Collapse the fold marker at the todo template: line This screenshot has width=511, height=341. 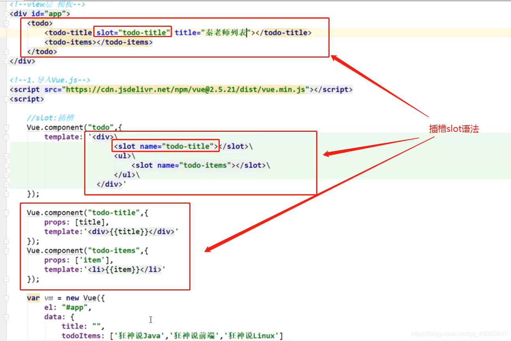pyautogui.click(x=6, y=137)
